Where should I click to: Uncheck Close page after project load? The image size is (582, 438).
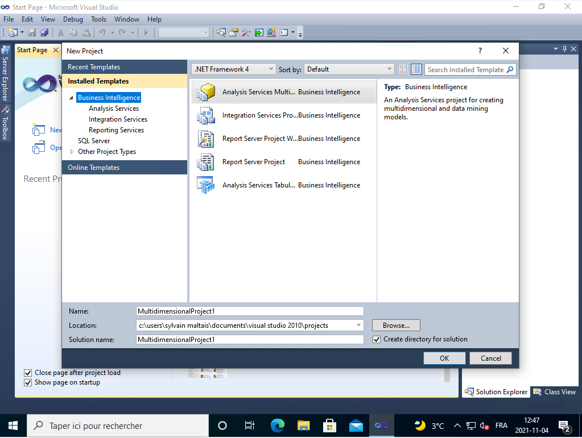28,373
